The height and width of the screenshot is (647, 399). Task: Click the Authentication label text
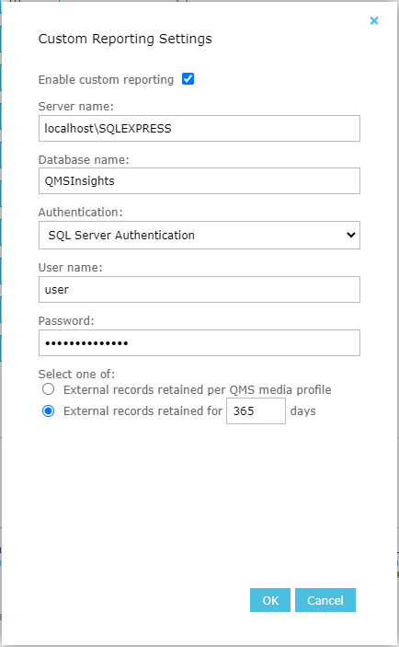80,212
